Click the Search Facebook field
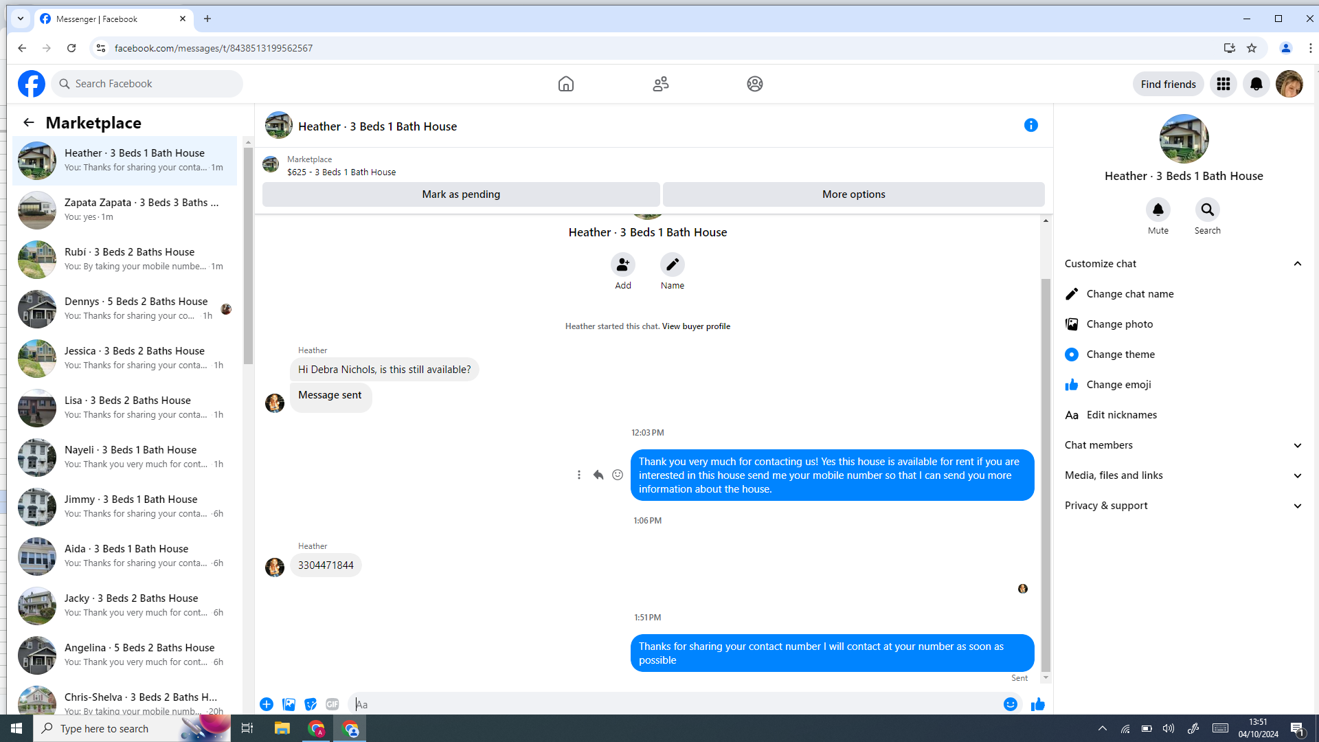The image size is (1319, 742). coord(147,84)
